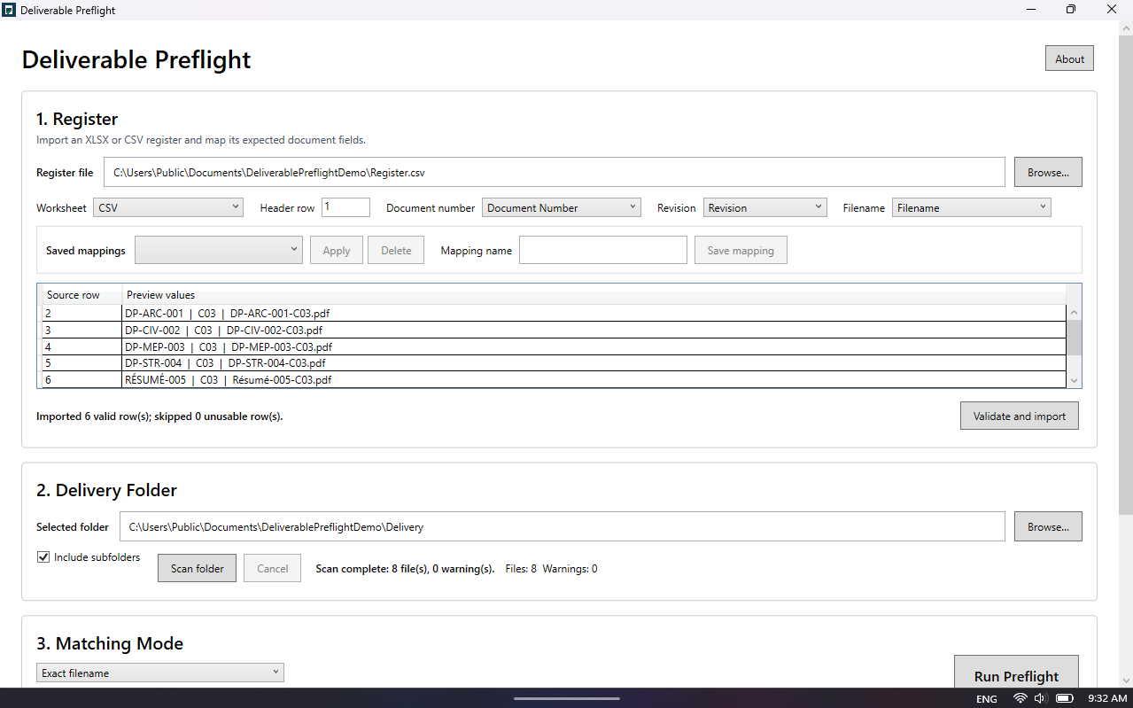Click the Header row number field

tap(345, 207)
